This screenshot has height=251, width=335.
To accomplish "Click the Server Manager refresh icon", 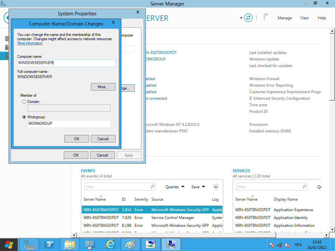I will point(248,18).
